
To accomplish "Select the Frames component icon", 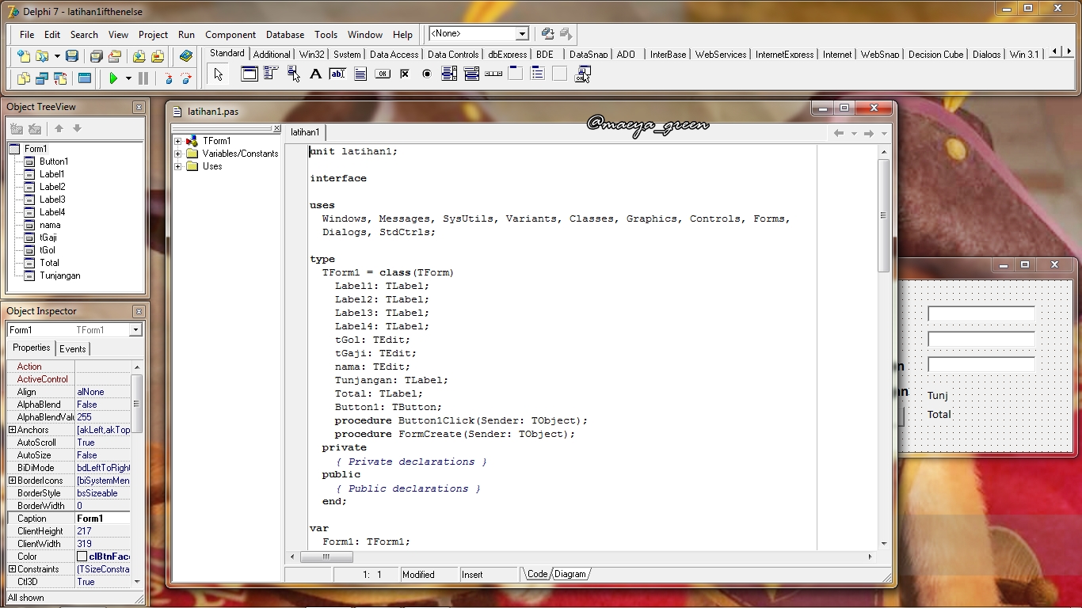I will (x=250, y=74).
